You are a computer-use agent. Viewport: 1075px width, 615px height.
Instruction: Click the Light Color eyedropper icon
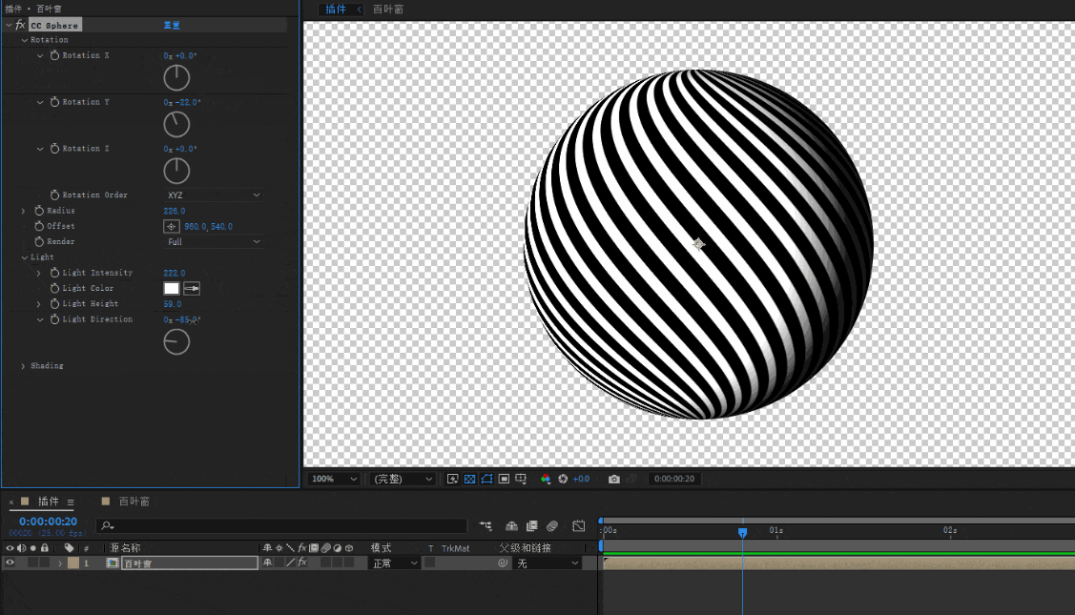click(192, 288)
